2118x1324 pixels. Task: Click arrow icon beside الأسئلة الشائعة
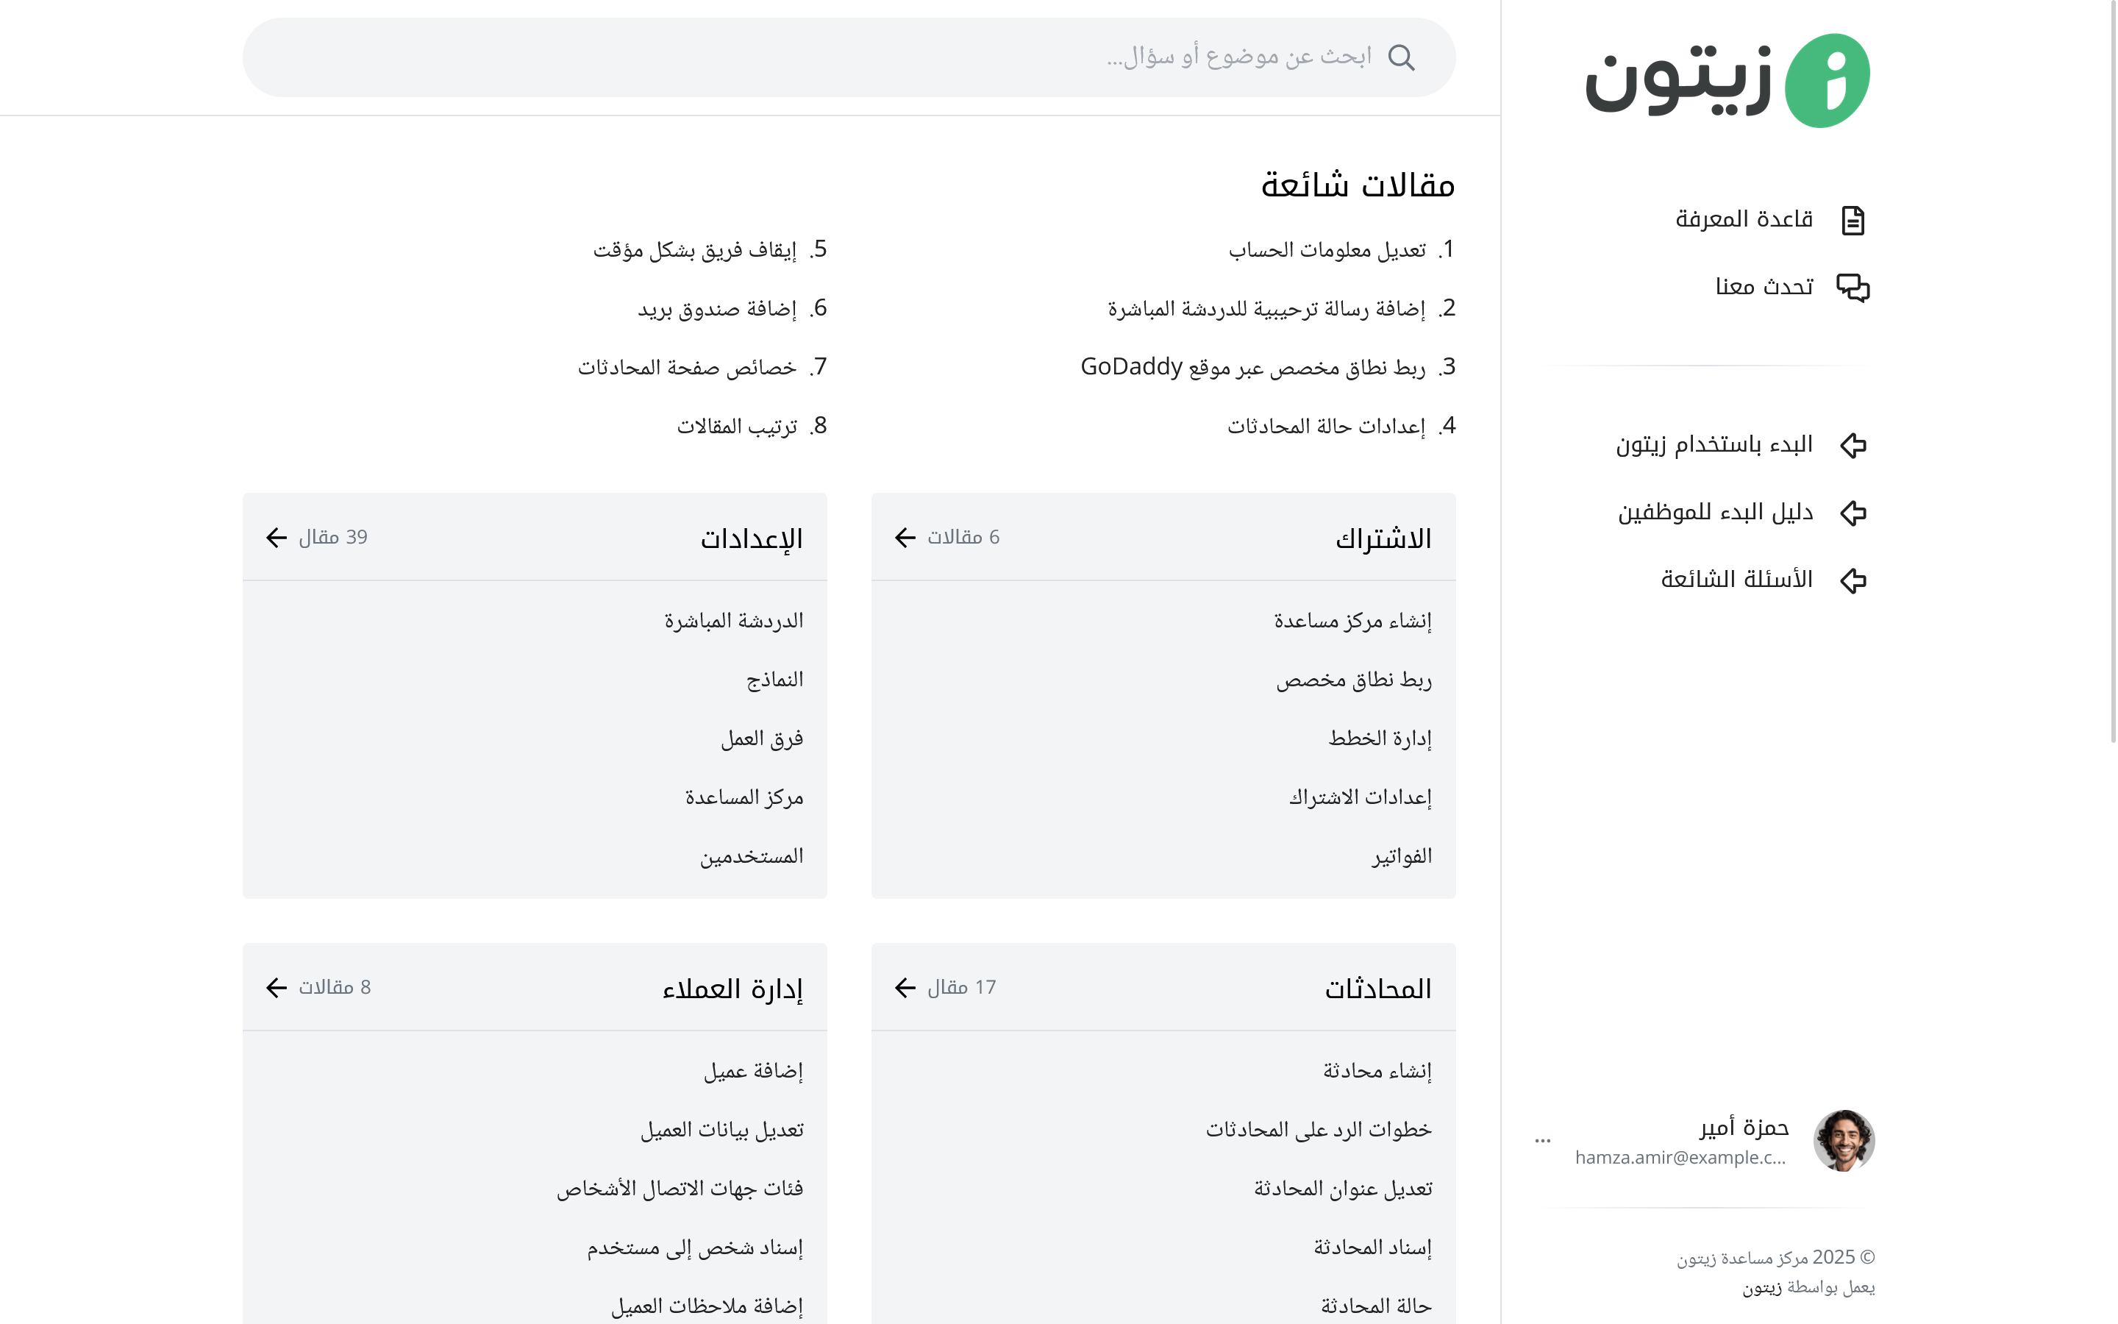coord(1852,580)
